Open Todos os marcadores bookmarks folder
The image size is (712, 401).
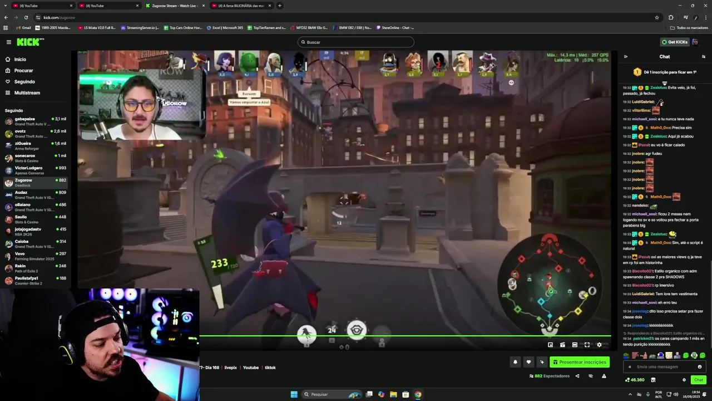pos(689,27)
